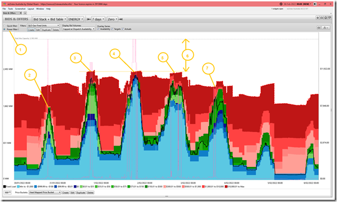Viewport: 337px width, 202px height.
Task: Click the '1 widgets open' status text
Action: click(x=277, y=9)
